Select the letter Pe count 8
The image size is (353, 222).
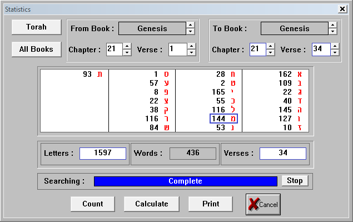[x=161, y=92]
